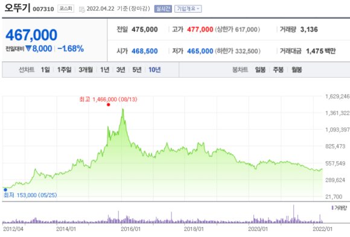
Task: Click the 상한가 617,000 text
Action: tap(238, 30)
